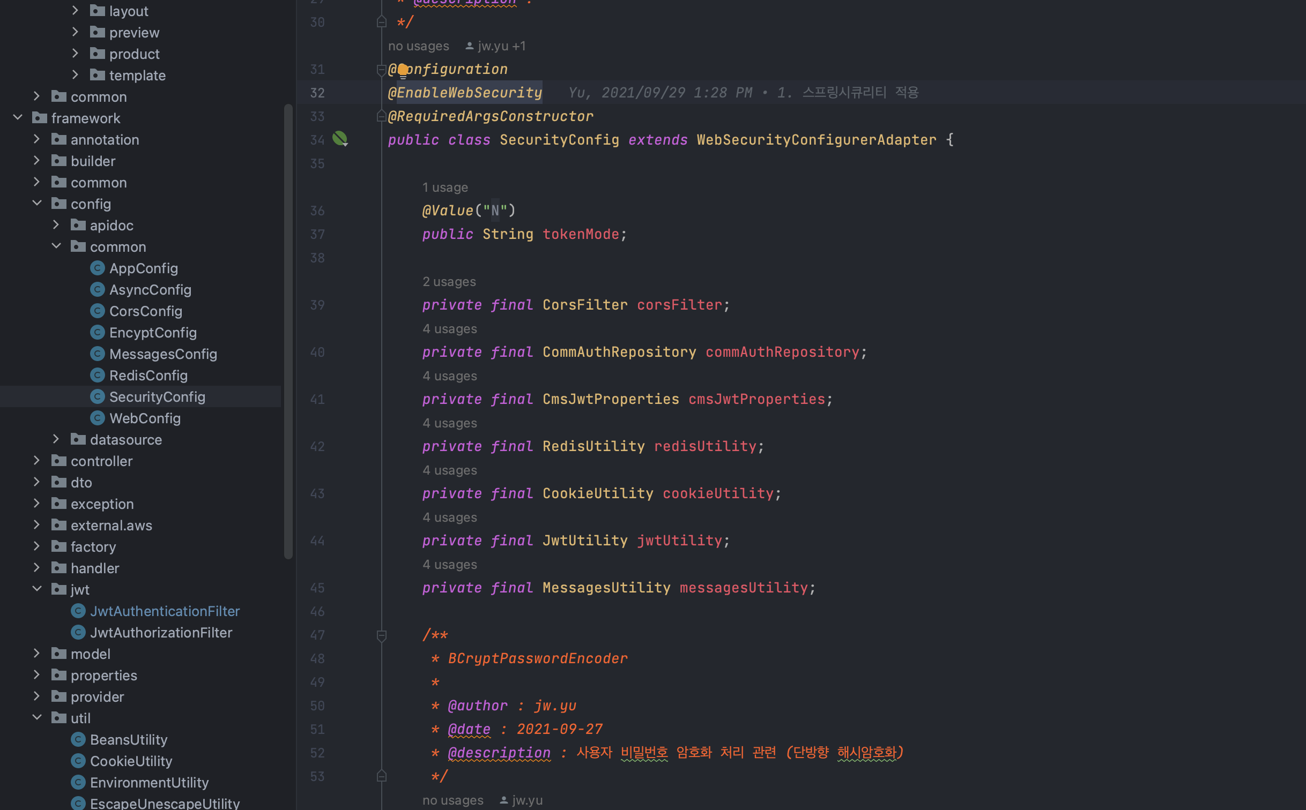Screen dimensions: 1306x810
Task: Click the project tree vertical scrollbar
Action: (288, 332)
